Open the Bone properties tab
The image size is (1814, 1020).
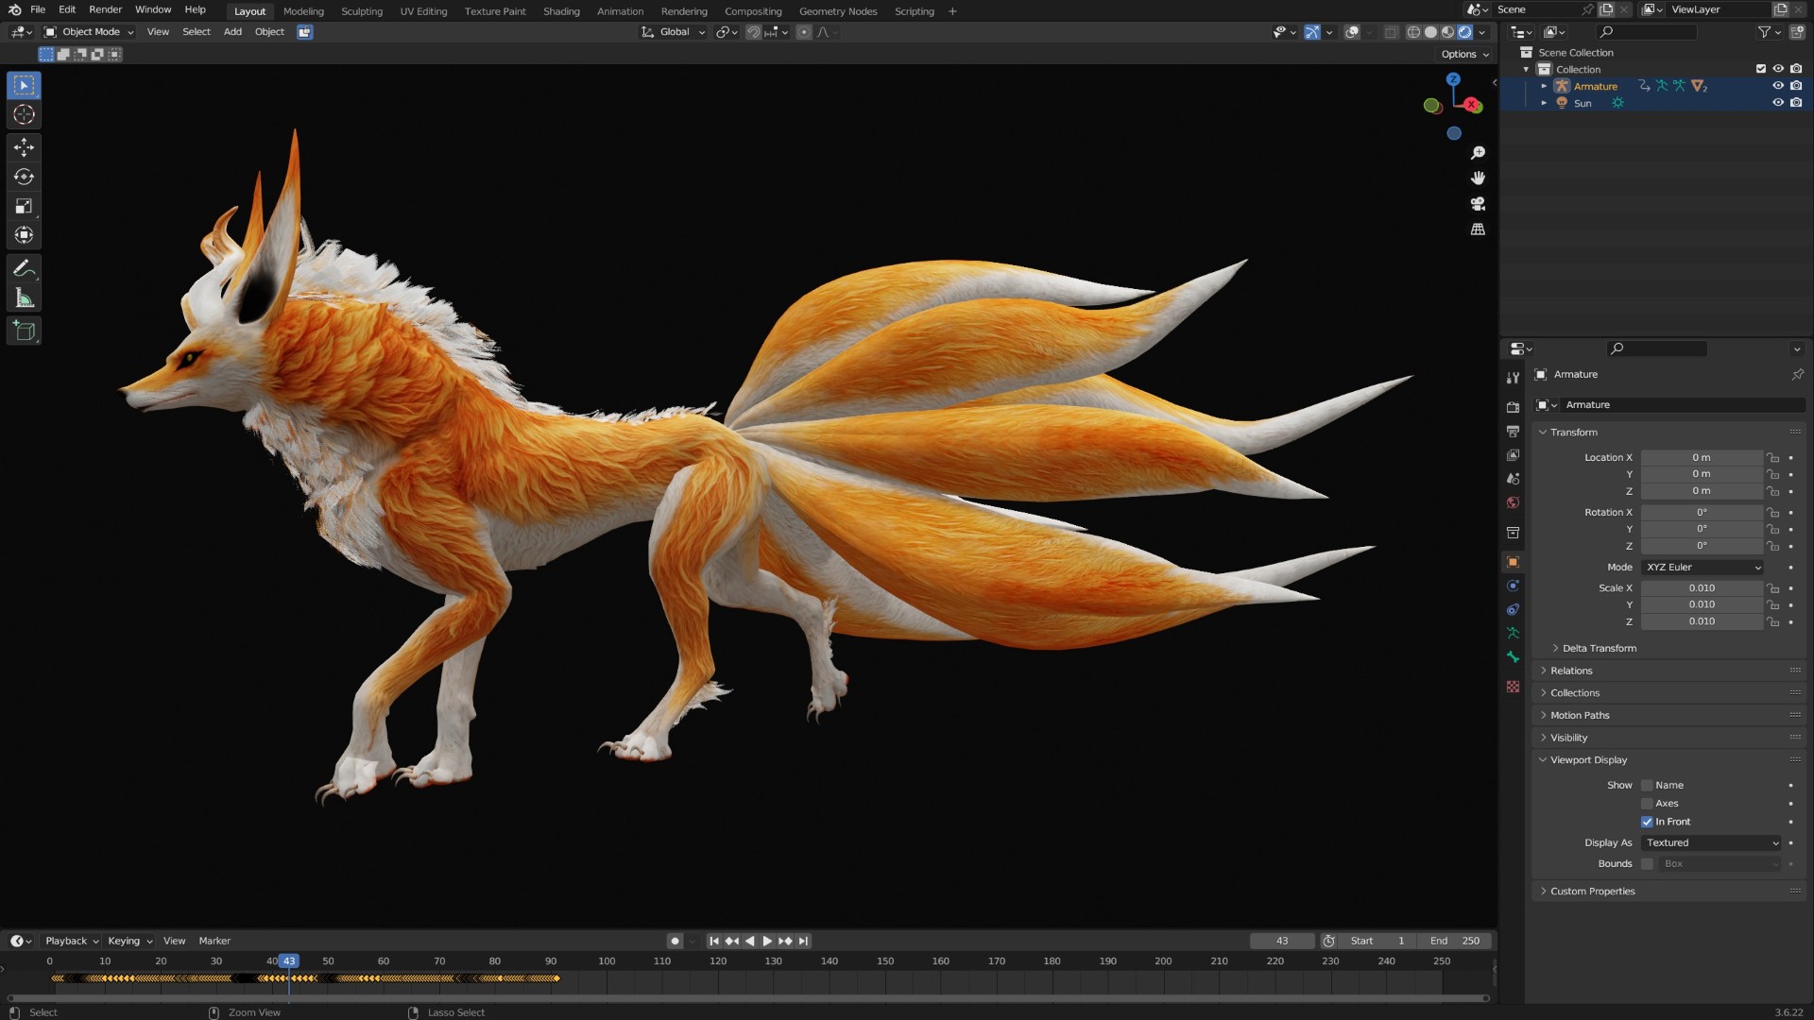[1513, 657]
